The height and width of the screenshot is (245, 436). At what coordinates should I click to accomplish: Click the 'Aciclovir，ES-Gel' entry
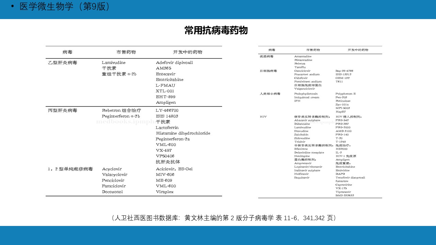(x=174, y=169)
